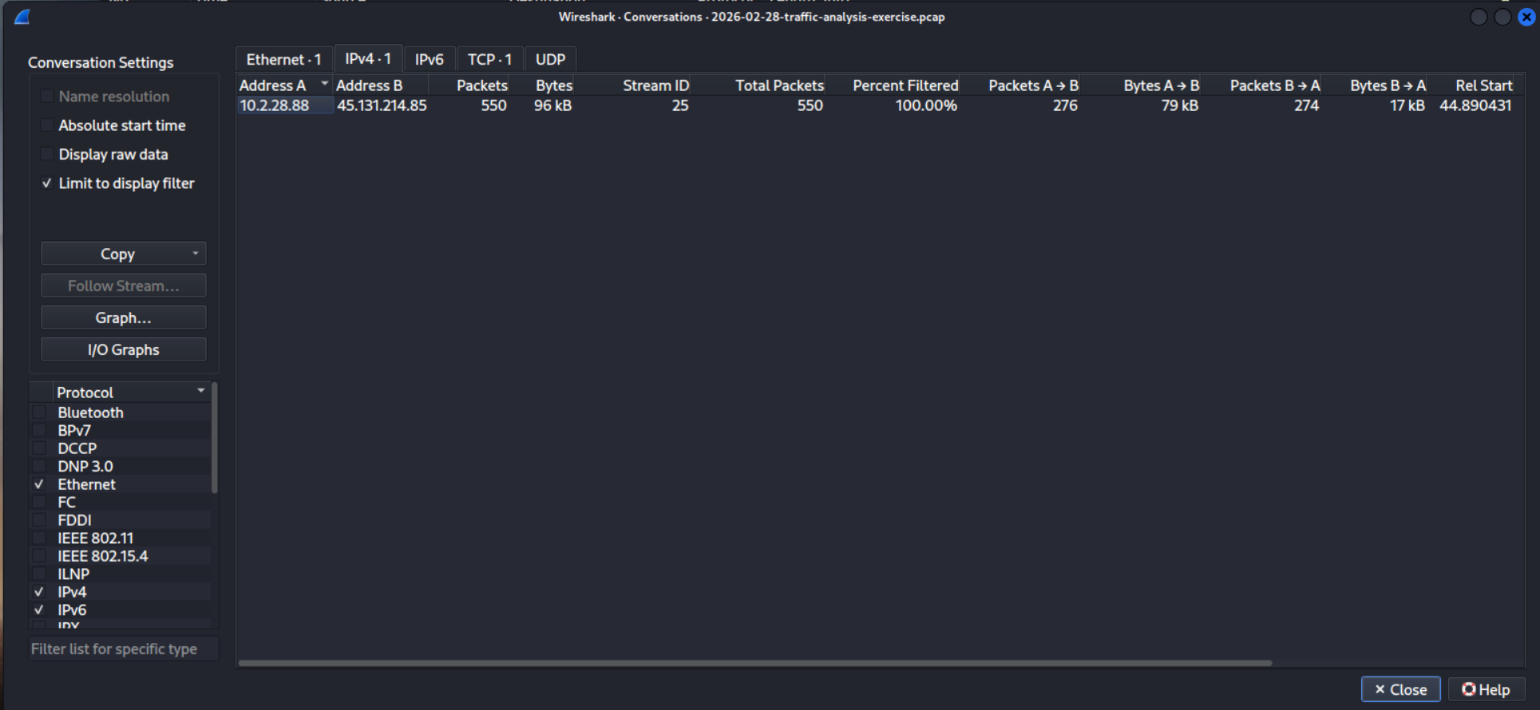Image resolution: width=1540 pixels, height=710 pixels.
Task: Click the Close button
Action: pyautogui.click(x=1400, y=689)
